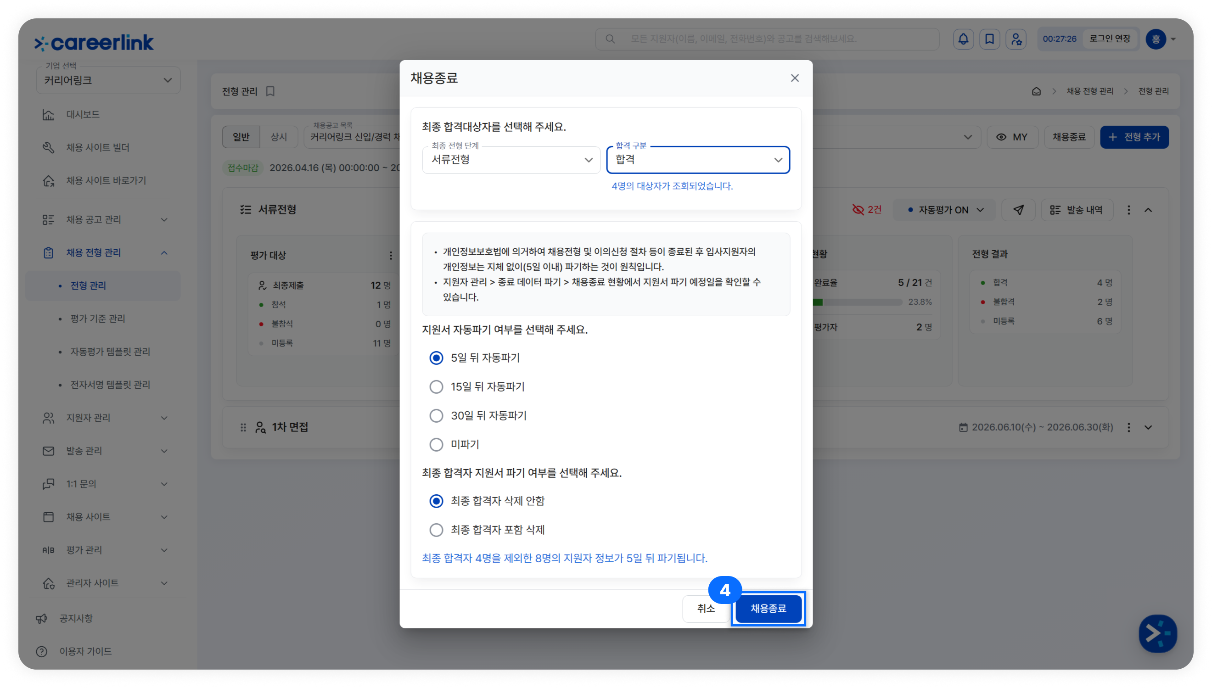Open the 1차 면접 three-dot menu
Screen dimensions: 1212x688
pos(1129,427)
